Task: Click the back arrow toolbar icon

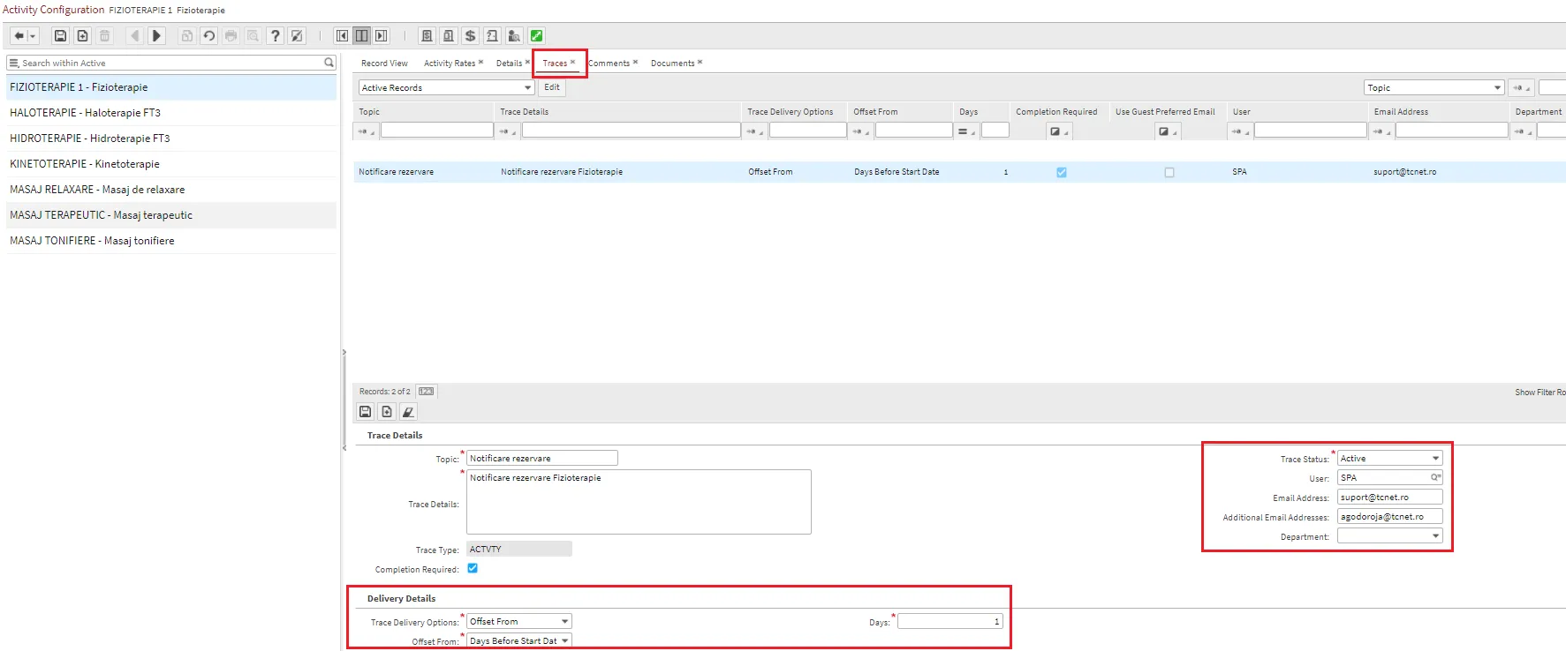Action: (x=19, y=36)
